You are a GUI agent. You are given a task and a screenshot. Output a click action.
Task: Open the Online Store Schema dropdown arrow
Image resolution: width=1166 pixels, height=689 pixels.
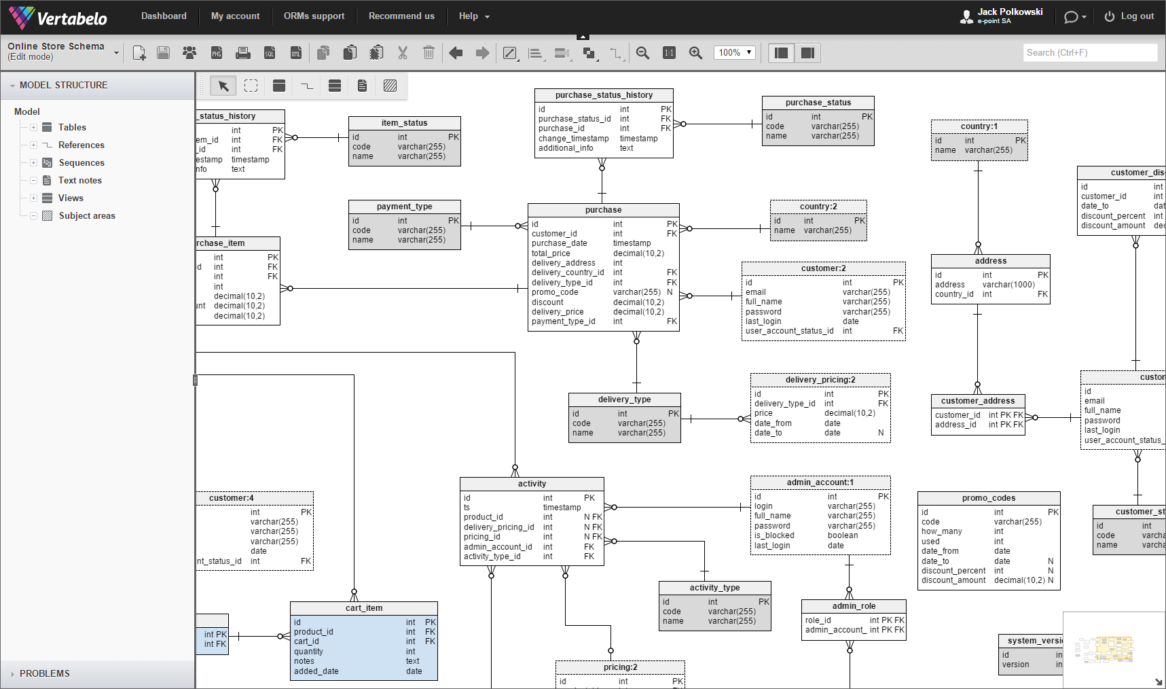(x=116, y=52)
